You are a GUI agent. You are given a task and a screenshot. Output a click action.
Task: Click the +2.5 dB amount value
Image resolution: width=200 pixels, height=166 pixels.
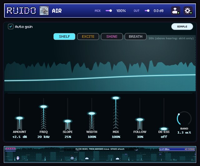coord(19,137)
